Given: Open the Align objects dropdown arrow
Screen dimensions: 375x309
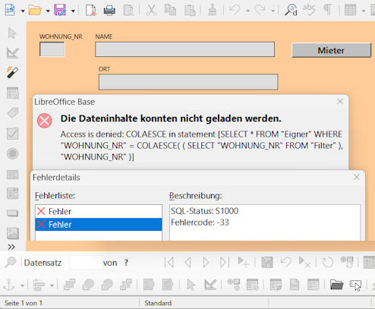Looking at the screenshot, I should click(x=52, y=285).
